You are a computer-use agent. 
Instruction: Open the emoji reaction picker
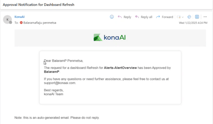[x=112, y=17]
